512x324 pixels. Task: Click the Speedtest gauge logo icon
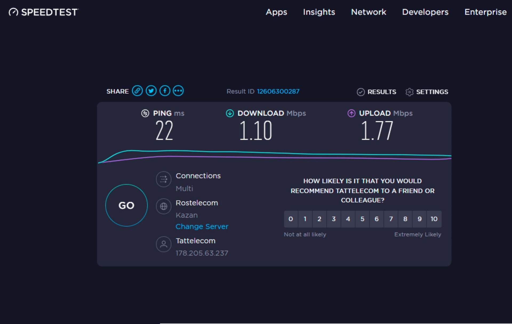click(13, 12)
